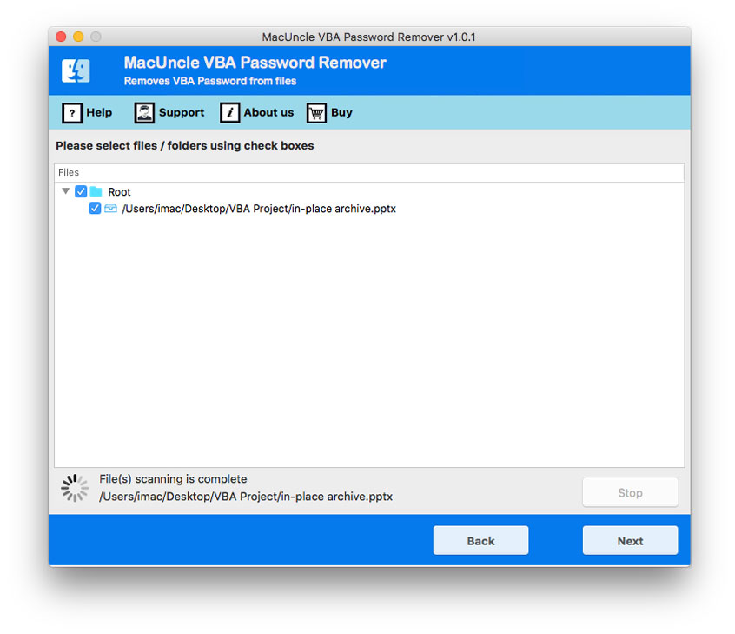The image size is (735, 634).
Task: Click the blue Root folder icon
Action: [x=96, y=192]
